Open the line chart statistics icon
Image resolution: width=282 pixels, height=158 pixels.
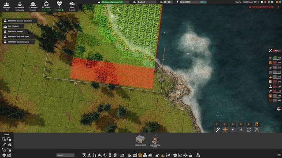180,155
